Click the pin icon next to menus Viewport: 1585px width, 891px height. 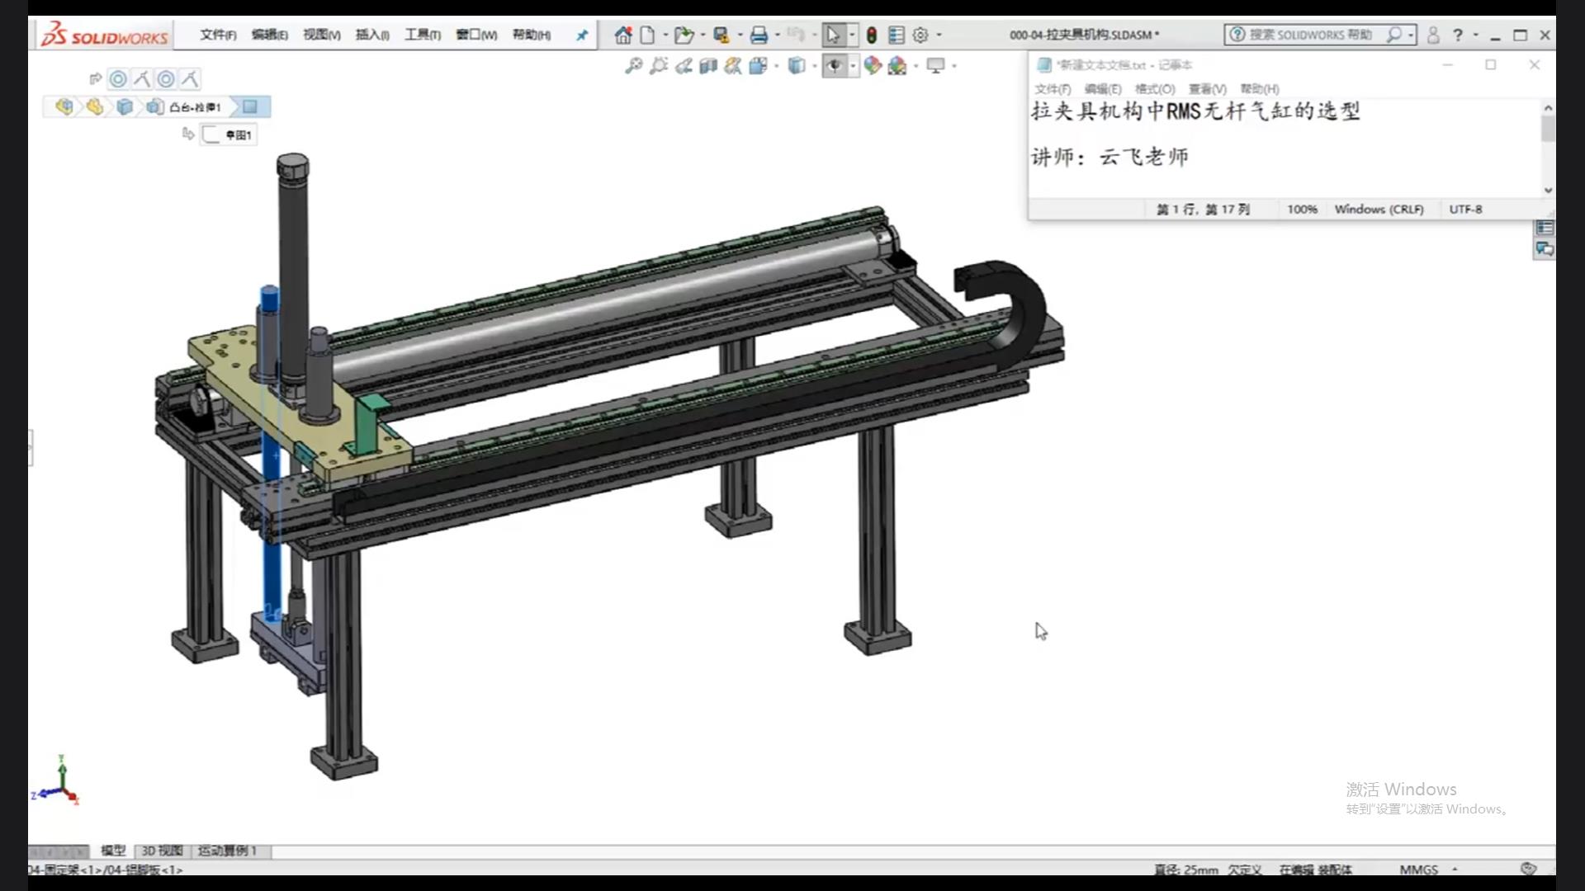582,35
